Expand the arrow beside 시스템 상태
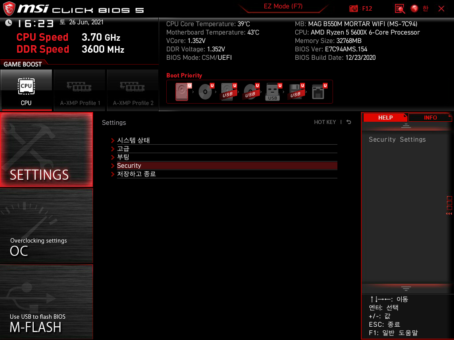Screen dimensions: 454x340 [x=113, y=140]
